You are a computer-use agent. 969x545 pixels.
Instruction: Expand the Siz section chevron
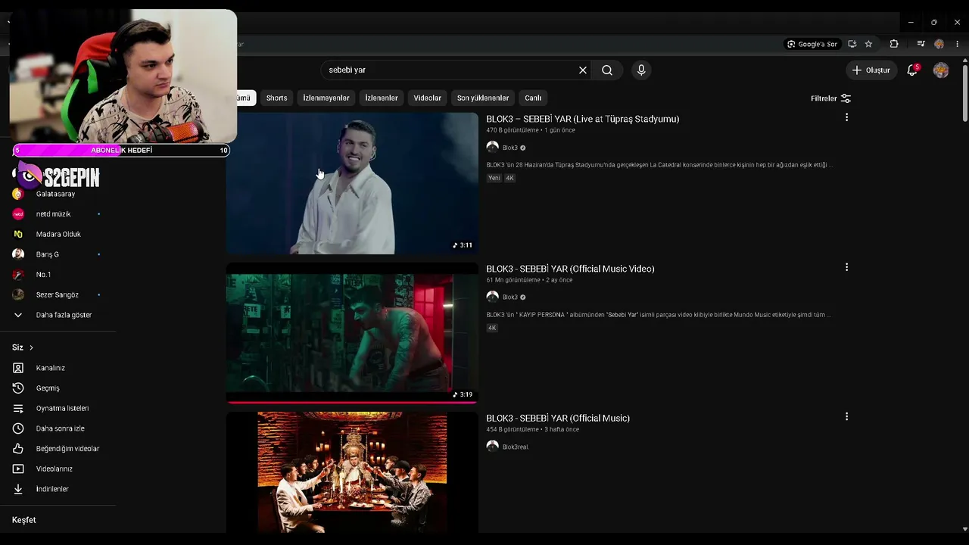[31, 347]
